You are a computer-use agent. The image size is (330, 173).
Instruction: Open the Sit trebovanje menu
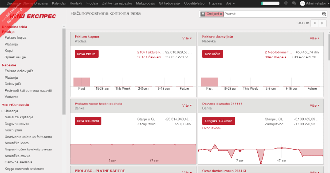[169, 3]
